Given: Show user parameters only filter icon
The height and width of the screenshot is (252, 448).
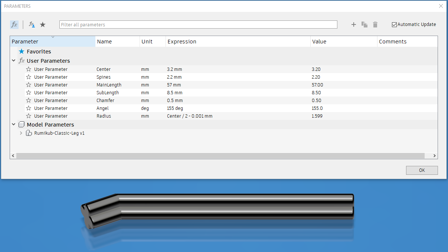Looking at the screenshot, I should tap(32, 24).
